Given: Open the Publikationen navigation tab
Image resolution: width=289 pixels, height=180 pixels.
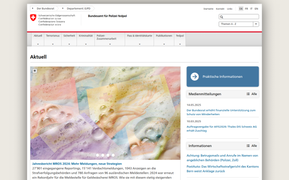Looking at the screenshot, I should tap(164, 39).
